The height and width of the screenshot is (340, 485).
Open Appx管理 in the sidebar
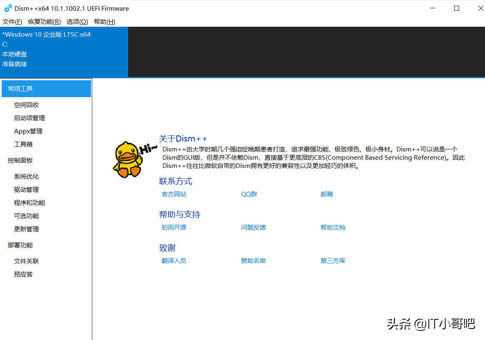pyautogui.click(x=28, y=131)
